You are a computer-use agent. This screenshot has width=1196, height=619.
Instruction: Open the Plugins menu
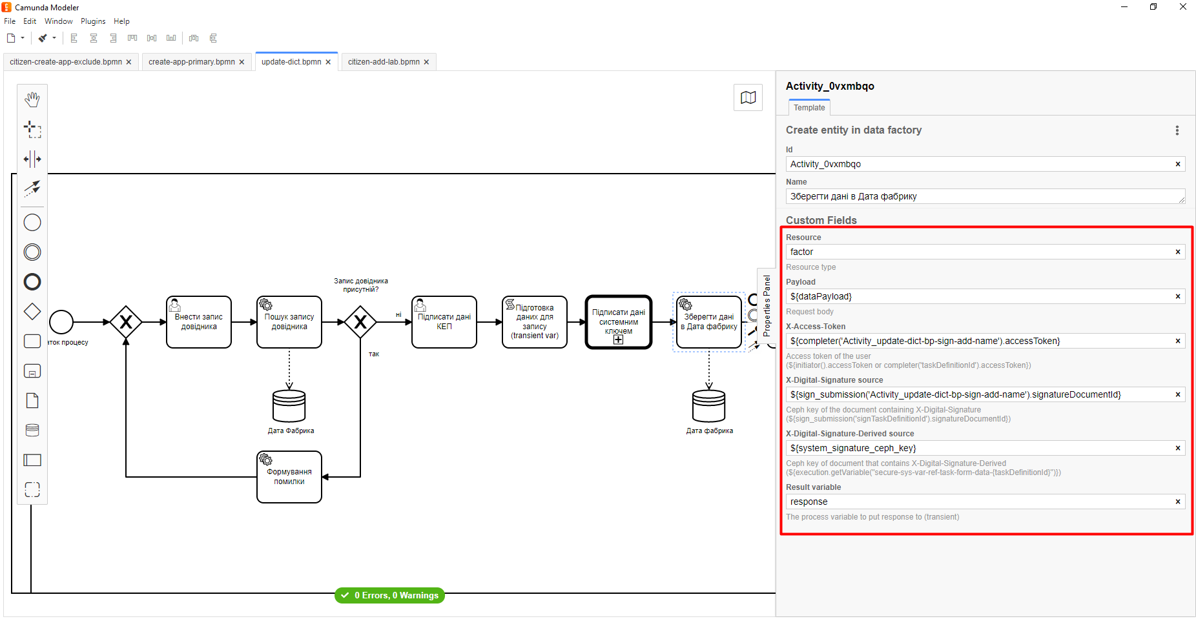(93, 21)
